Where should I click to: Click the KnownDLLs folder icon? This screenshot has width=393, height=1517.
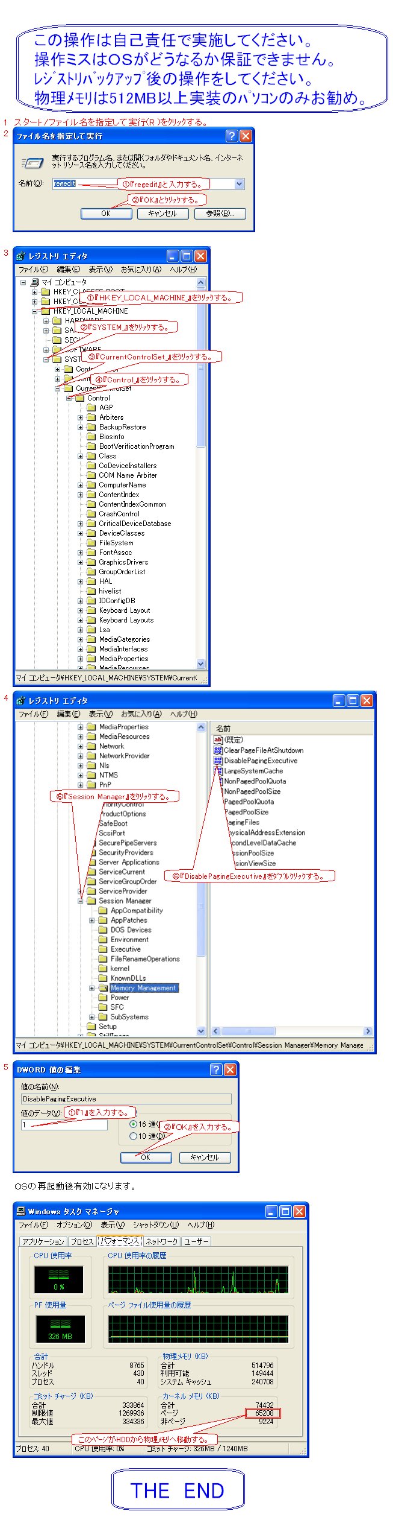pos(103,978)
